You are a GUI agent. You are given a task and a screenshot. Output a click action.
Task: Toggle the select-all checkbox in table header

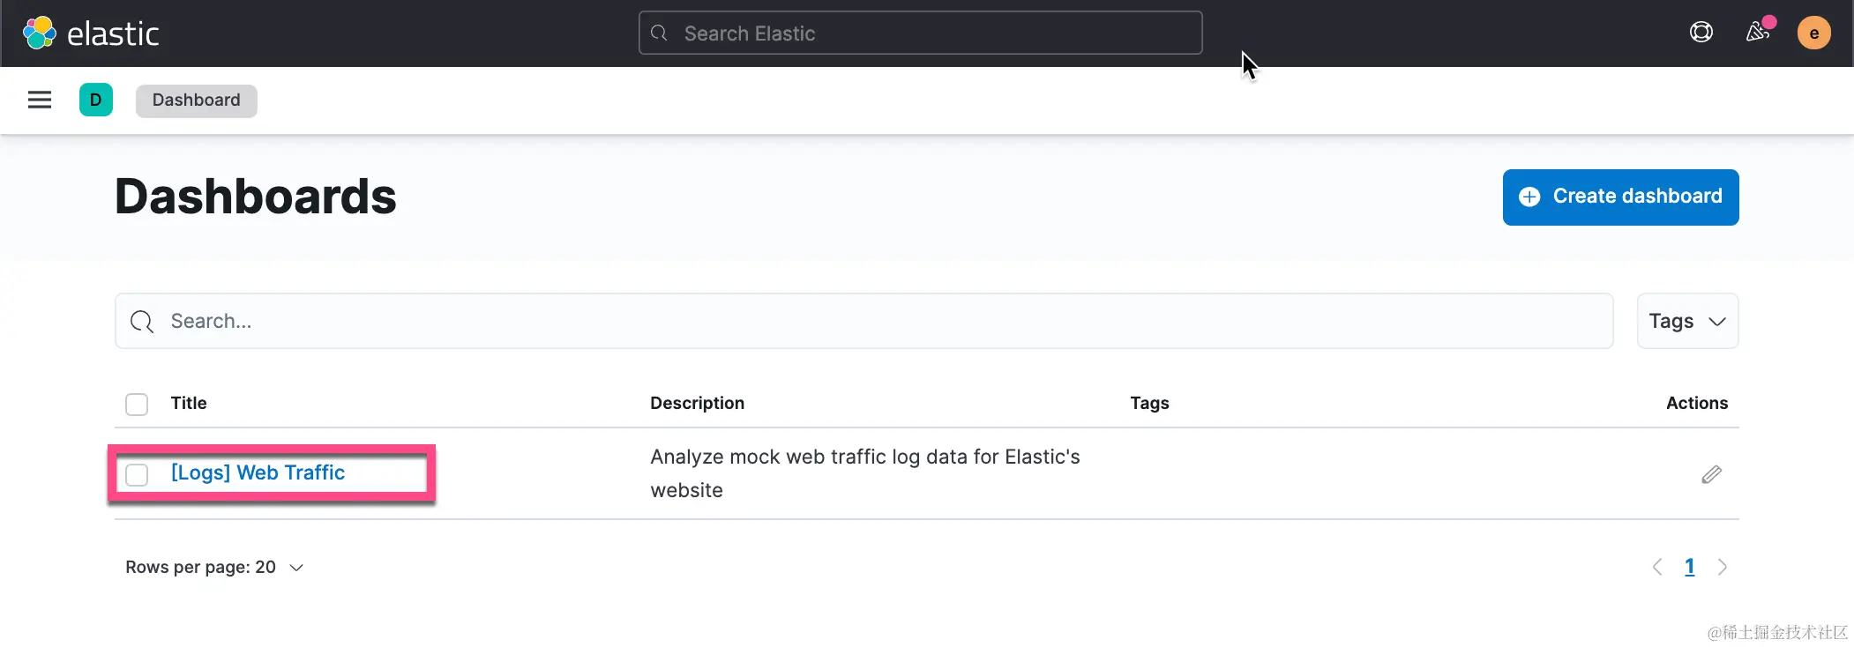[137, 404]
